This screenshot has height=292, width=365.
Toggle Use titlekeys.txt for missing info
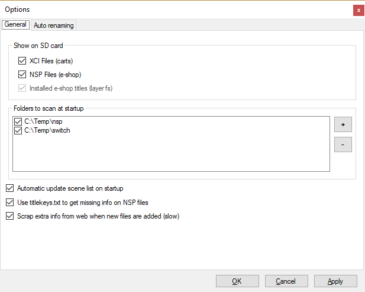click(9, 203)
